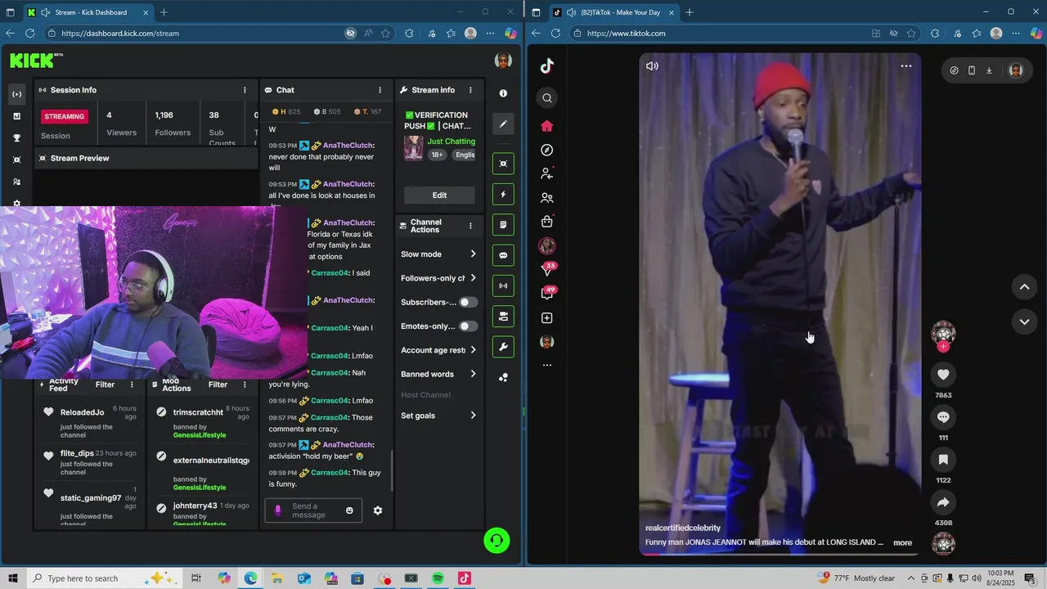Screen dimensions: 1047x589
Task: Go to previous TikTok video
Action: pos(1024,287)
